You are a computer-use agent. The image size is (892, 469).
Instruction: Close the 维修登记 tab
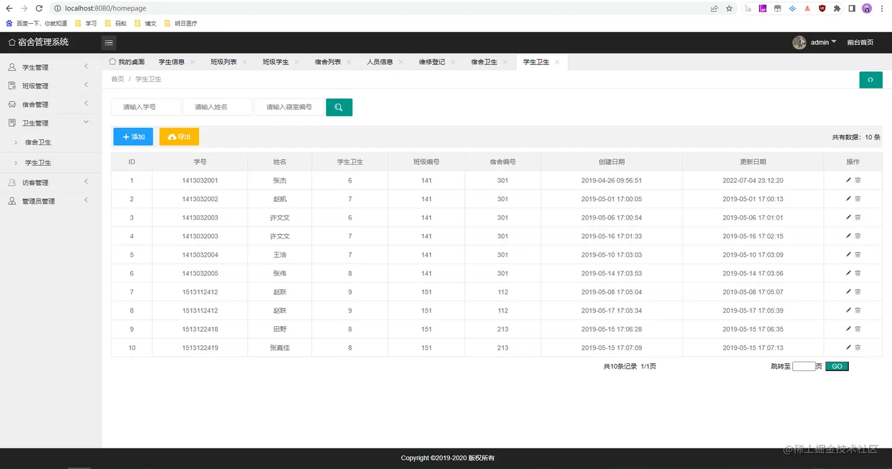click(452, 62)
